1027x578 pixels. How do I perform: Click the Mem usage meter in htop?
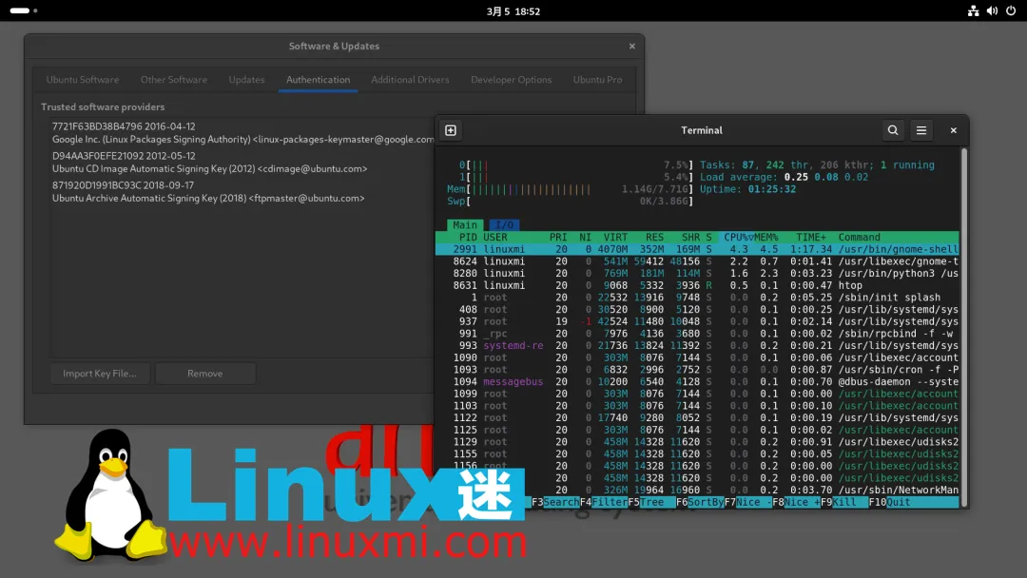click(570, 189)
